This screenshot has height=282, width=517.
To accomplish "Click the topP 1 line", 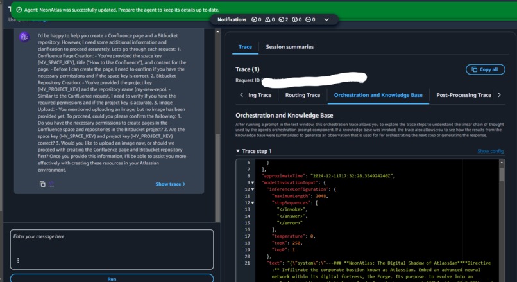I will (284, 250).
